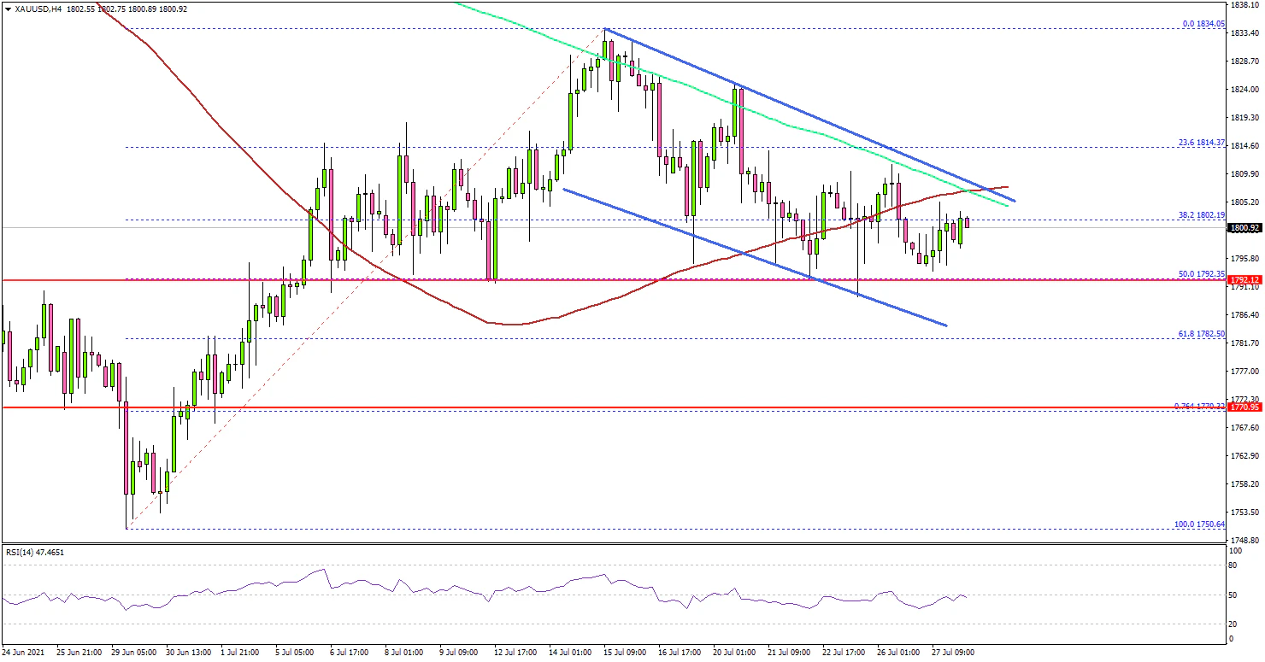This screenshot has height=662, width=1265.
Task: Click the 1748.80 price axis label
Action: coord(1245,541)
